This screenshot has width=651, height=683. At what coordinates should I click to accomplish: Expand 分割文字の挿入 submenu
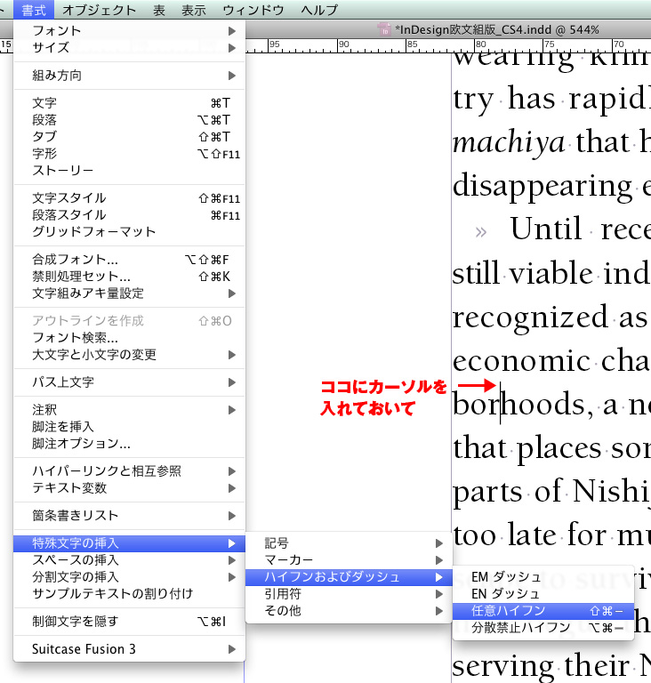(x=129, y=577)
